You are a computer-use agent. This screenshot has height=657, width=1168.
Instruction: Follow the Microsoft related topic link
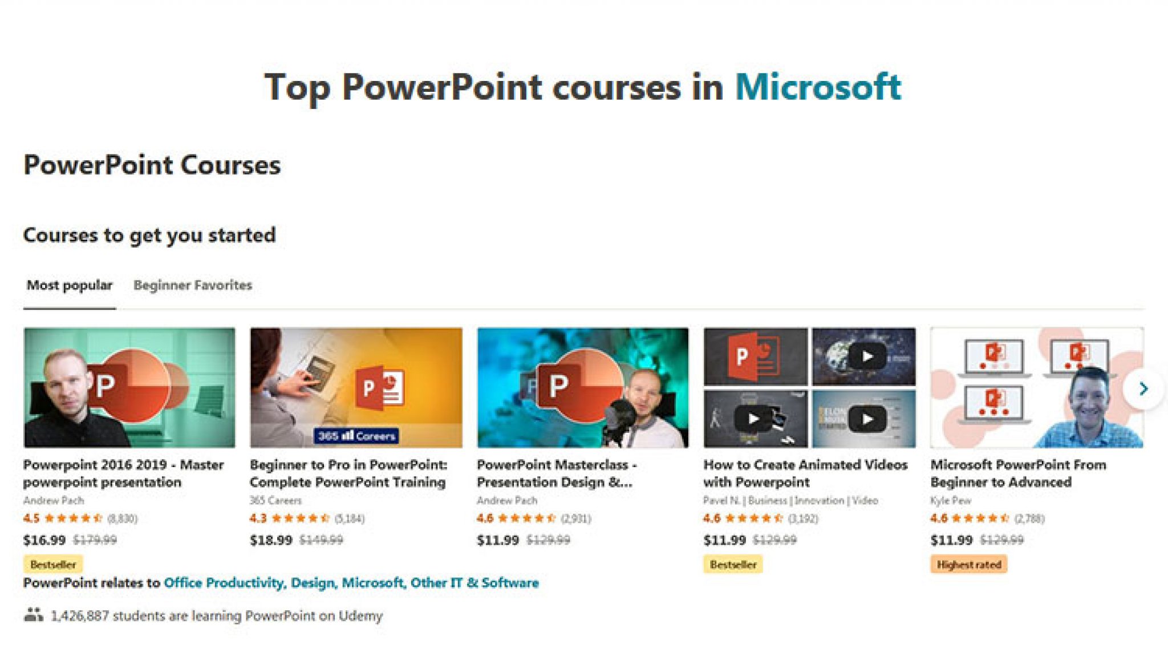tap(373, 583)
